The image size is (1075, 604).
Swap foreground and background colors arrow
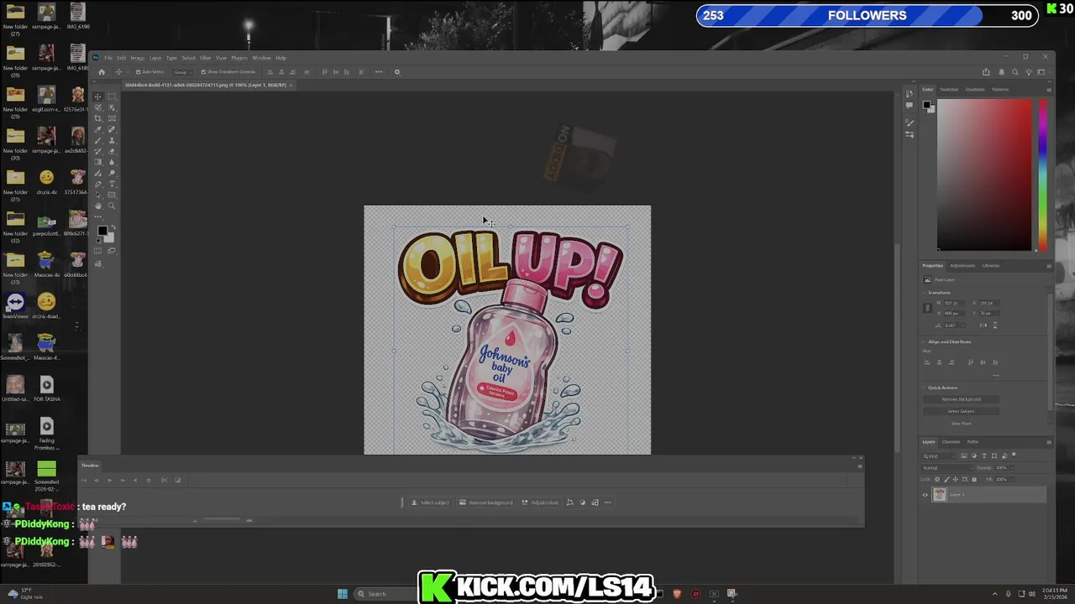[x=113, y=226]
